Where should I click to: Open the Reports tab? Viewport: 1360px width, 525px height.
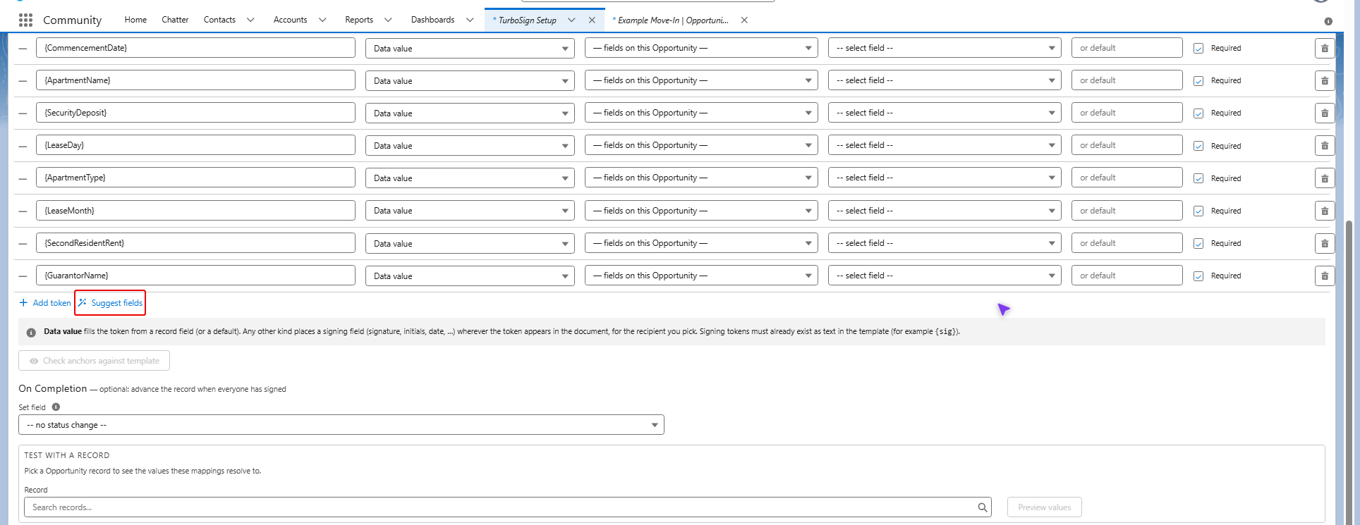point(359,20)
